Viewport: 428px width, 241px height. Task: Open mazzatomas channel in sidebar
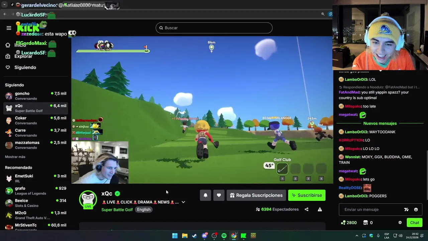[x=35, y=145]
